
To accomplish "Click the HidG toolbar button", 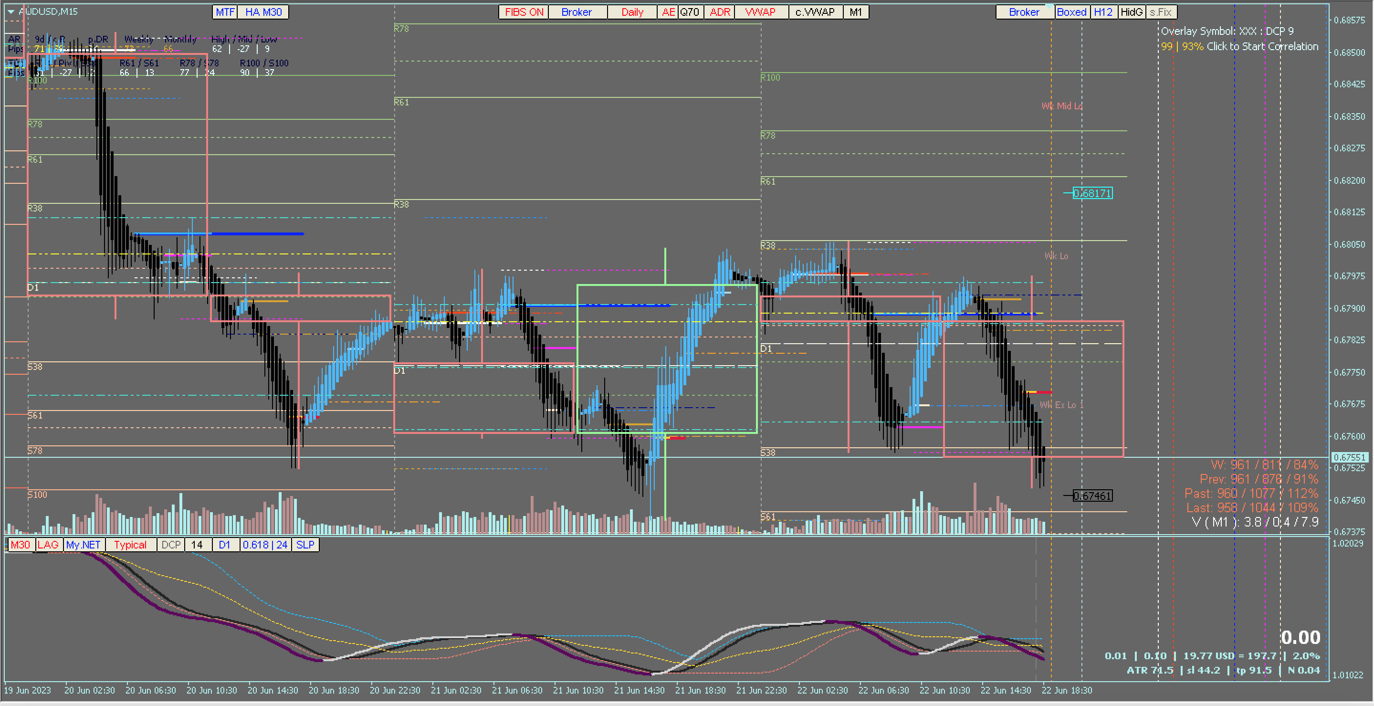I will (x=1131, y=12).
